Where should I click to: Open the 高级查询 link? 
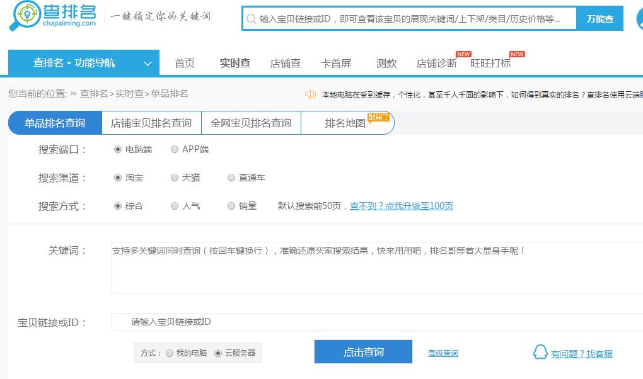pos(443,353)
